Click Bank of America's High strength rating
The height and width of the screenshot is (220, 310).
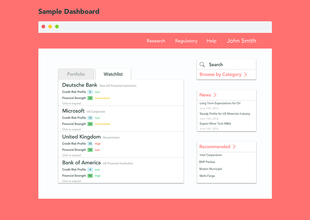[98, 176]
